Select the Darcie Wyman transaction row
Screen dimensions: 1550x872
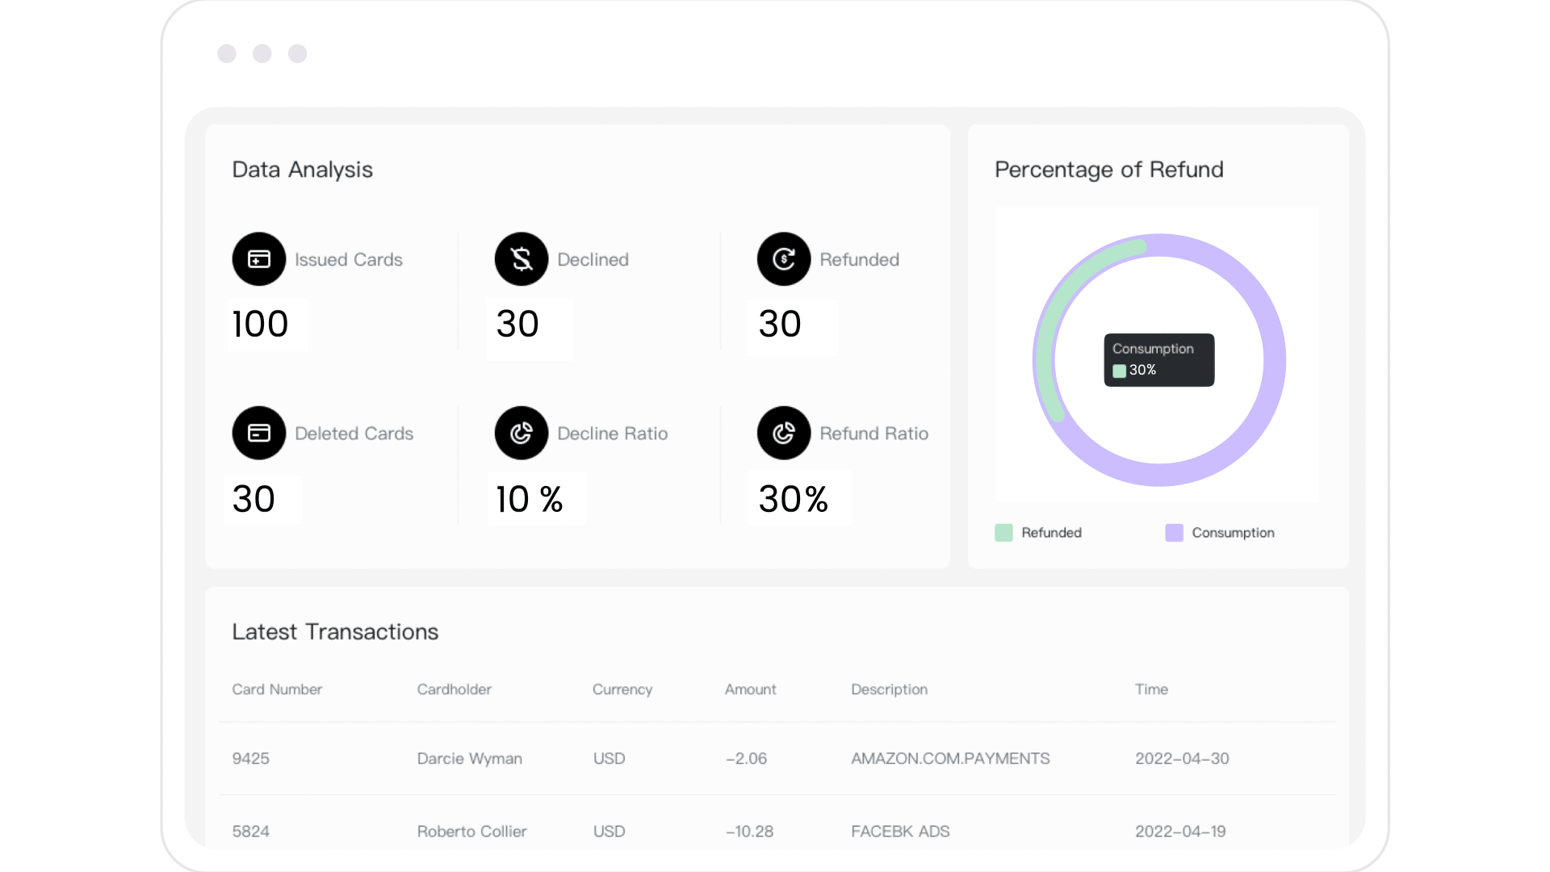pyautogui.click(x=469, y=759)
